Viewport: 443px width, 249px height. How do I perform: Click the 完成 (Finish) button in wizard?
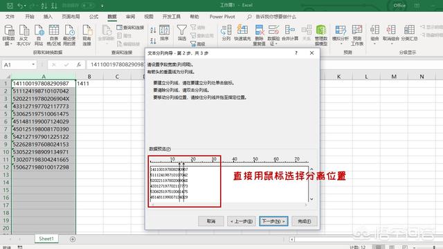click(305, 221)
